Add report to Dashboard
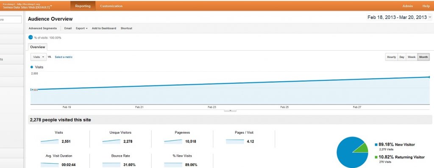Viewport: 434px width, 168px height. point(104,28)
